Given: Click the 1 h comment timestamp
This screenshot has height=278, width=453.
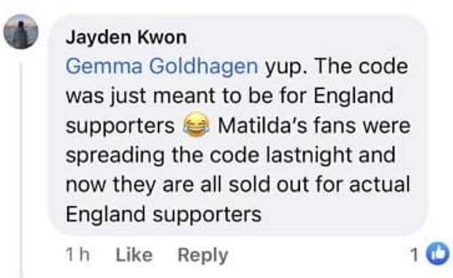Looking at the screenshot, I should click(x=77, y=254).
